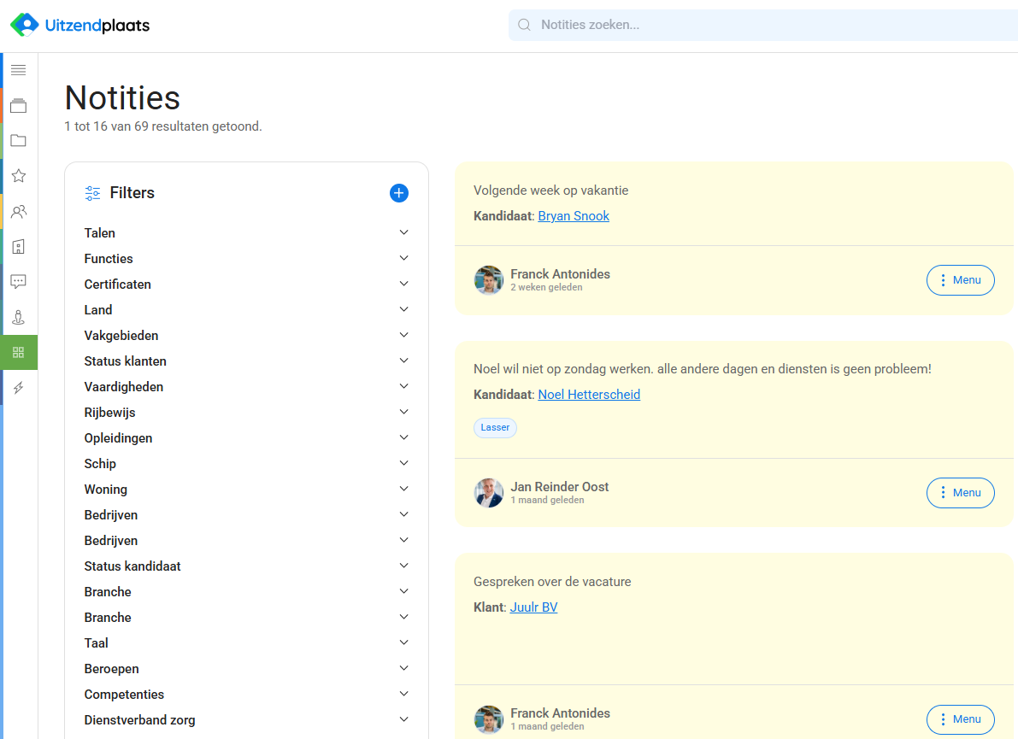This screenshot has height=739, width=1018.
Task: Open Menu on the Bryan Snook note
Action: tap(960, 280)
